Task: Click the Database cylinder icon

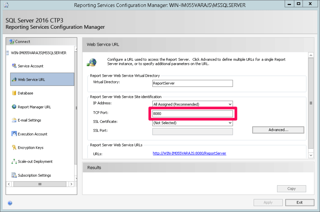Action: (x=14, y=93)
